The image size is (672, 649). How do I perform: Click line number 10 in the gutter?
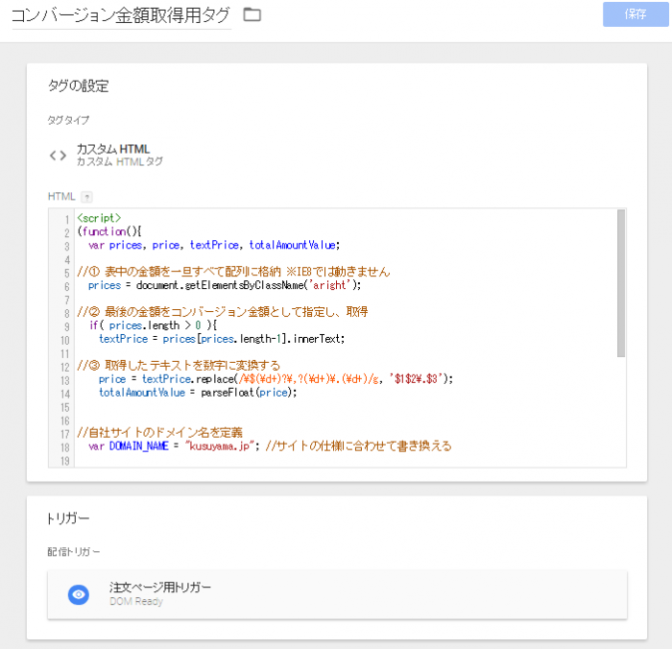click(63, 339)
